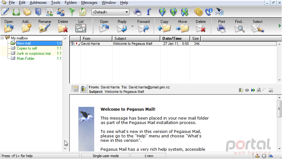
Task: Sort messages by Subject column header
Action: coord(136,38)
